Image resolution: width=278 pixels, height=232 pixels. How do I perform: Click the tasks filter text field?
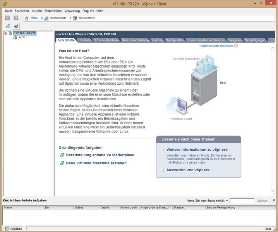pos(242,201)
